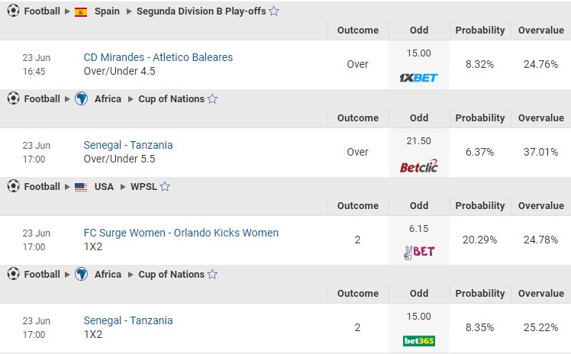Viewport: 571px width, 354px height.
Task: Open Senegal - Tanzania Over/Under 5.5 match
Action: click(x=128, y=145)
